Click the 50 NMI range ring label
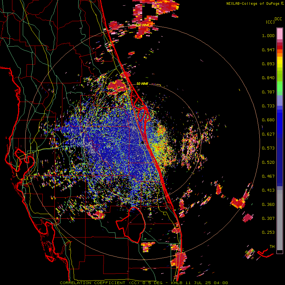The image size is (285, 285). [142, 84]
